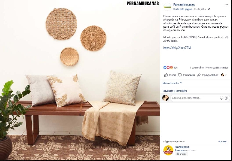
Task: Click the reaction emoji icons count
Action: (170, 67)
